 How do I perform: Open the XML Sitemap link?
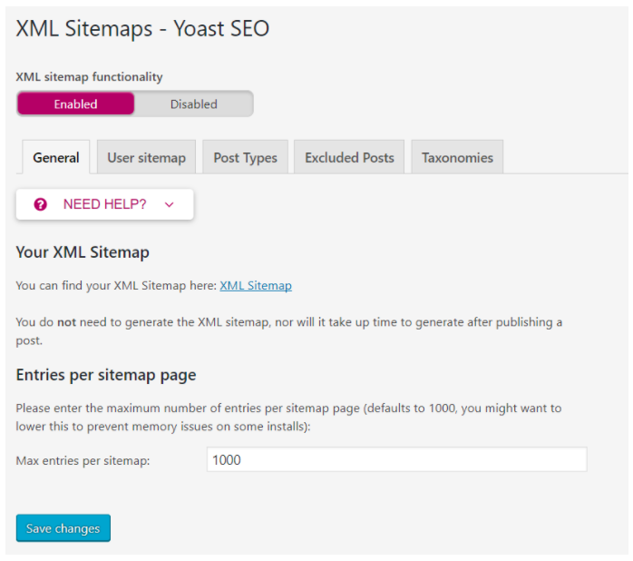(256, 285)
